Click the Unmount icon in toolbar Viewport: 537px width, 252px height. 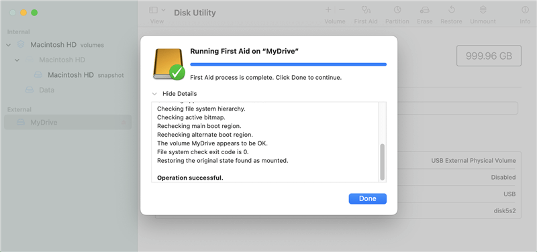tap(483, 10)
